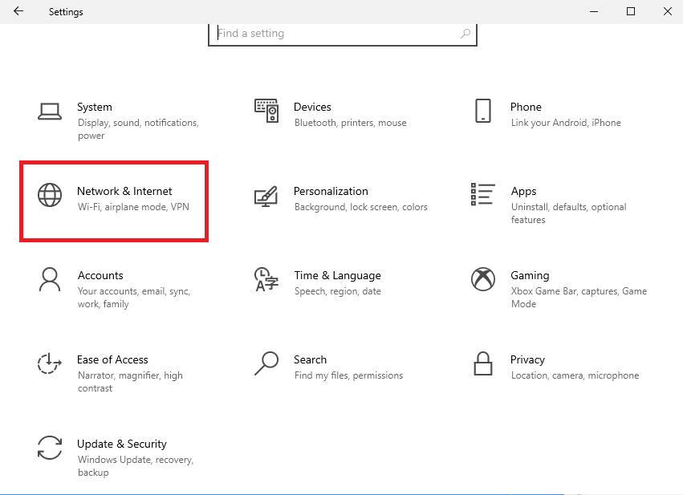Open Privacy settings title
The height and width of the screenshot is (495, 683).
527,360
